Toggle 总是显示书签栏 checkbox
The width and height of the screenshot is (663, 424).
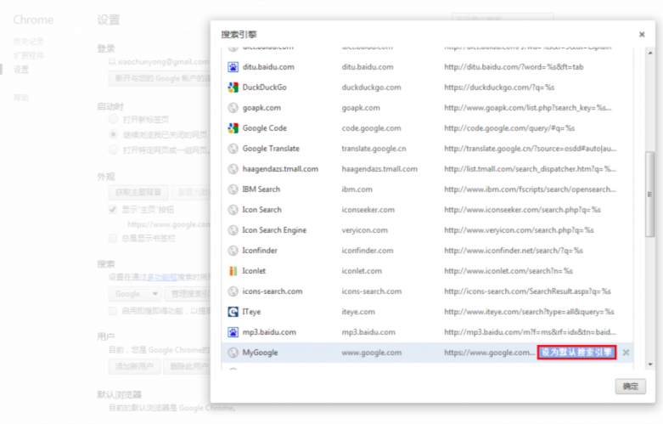point(112,238)
